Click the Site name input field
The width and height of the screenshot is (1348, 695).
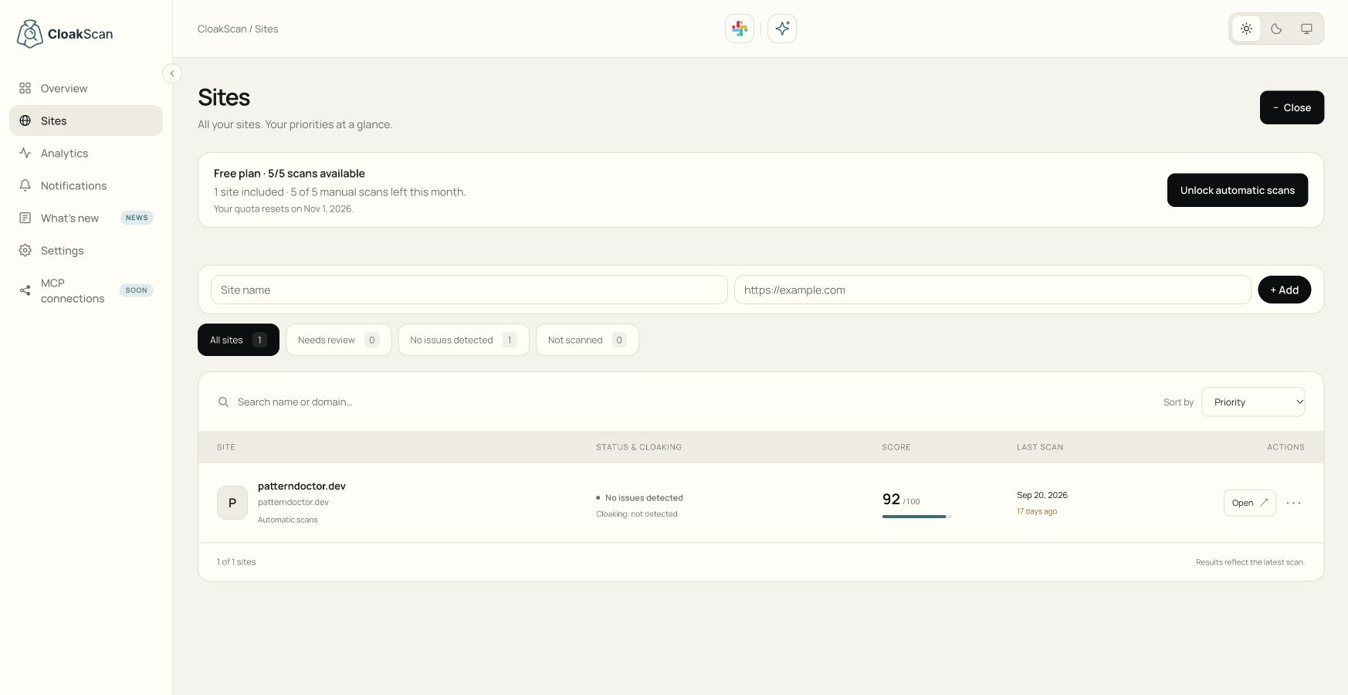[469, 290]
